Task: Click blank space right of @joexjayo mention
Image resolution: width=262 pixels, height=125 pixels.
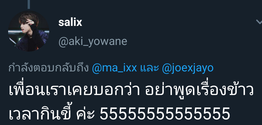Action: pyautogui.click(x=237, y=68)
